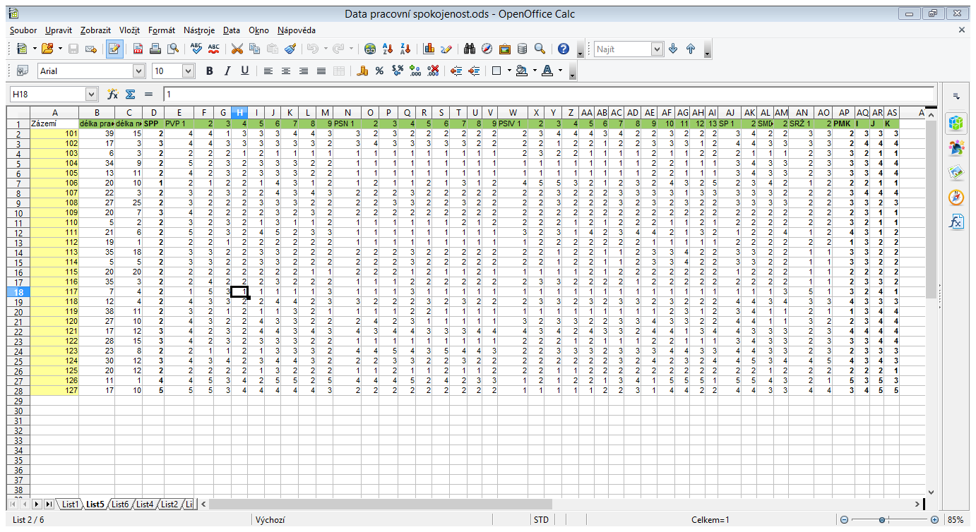
Task: Find previous (up arrow) icon
Action: click(x=691, y=49)
